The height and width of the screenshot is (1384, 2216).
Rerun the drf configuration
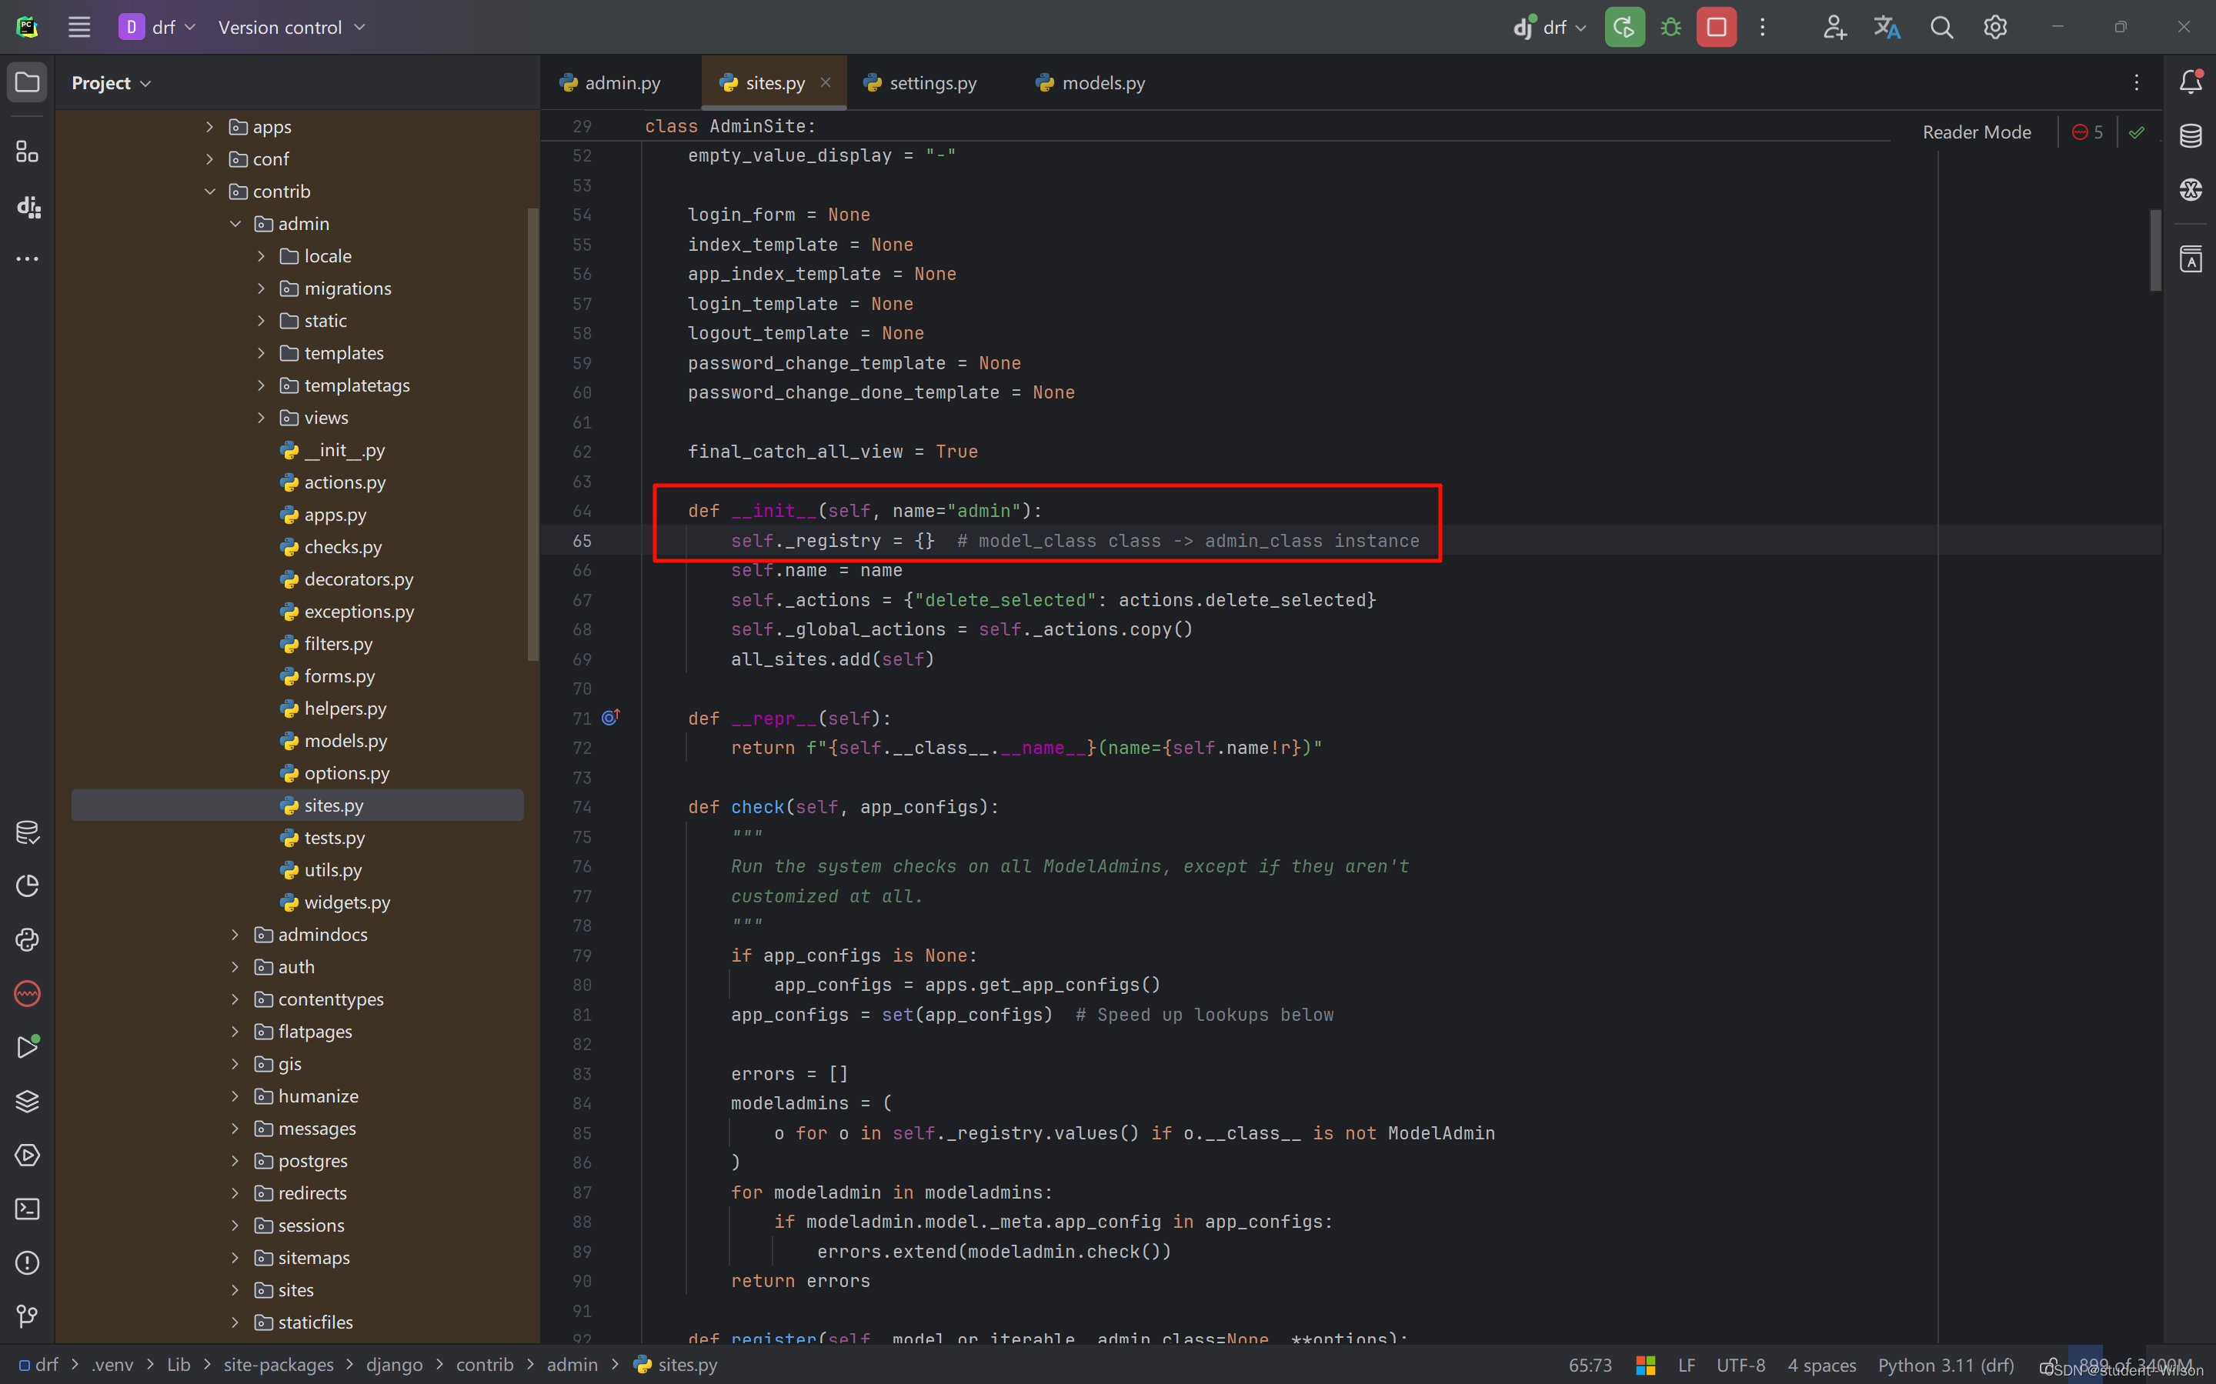coord(1625,28)
